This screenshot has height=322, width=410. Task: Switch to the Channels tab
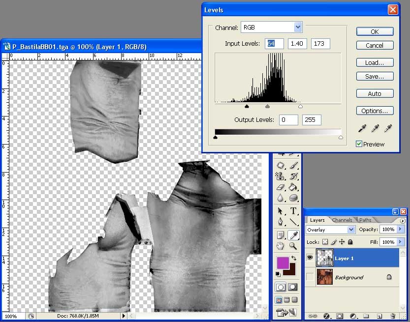pyautogui.click(x=342, y=220)
